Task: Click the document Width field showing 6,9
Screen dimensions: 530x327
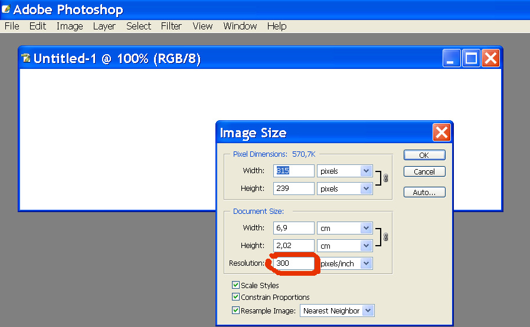Action: tap(294, 228)
